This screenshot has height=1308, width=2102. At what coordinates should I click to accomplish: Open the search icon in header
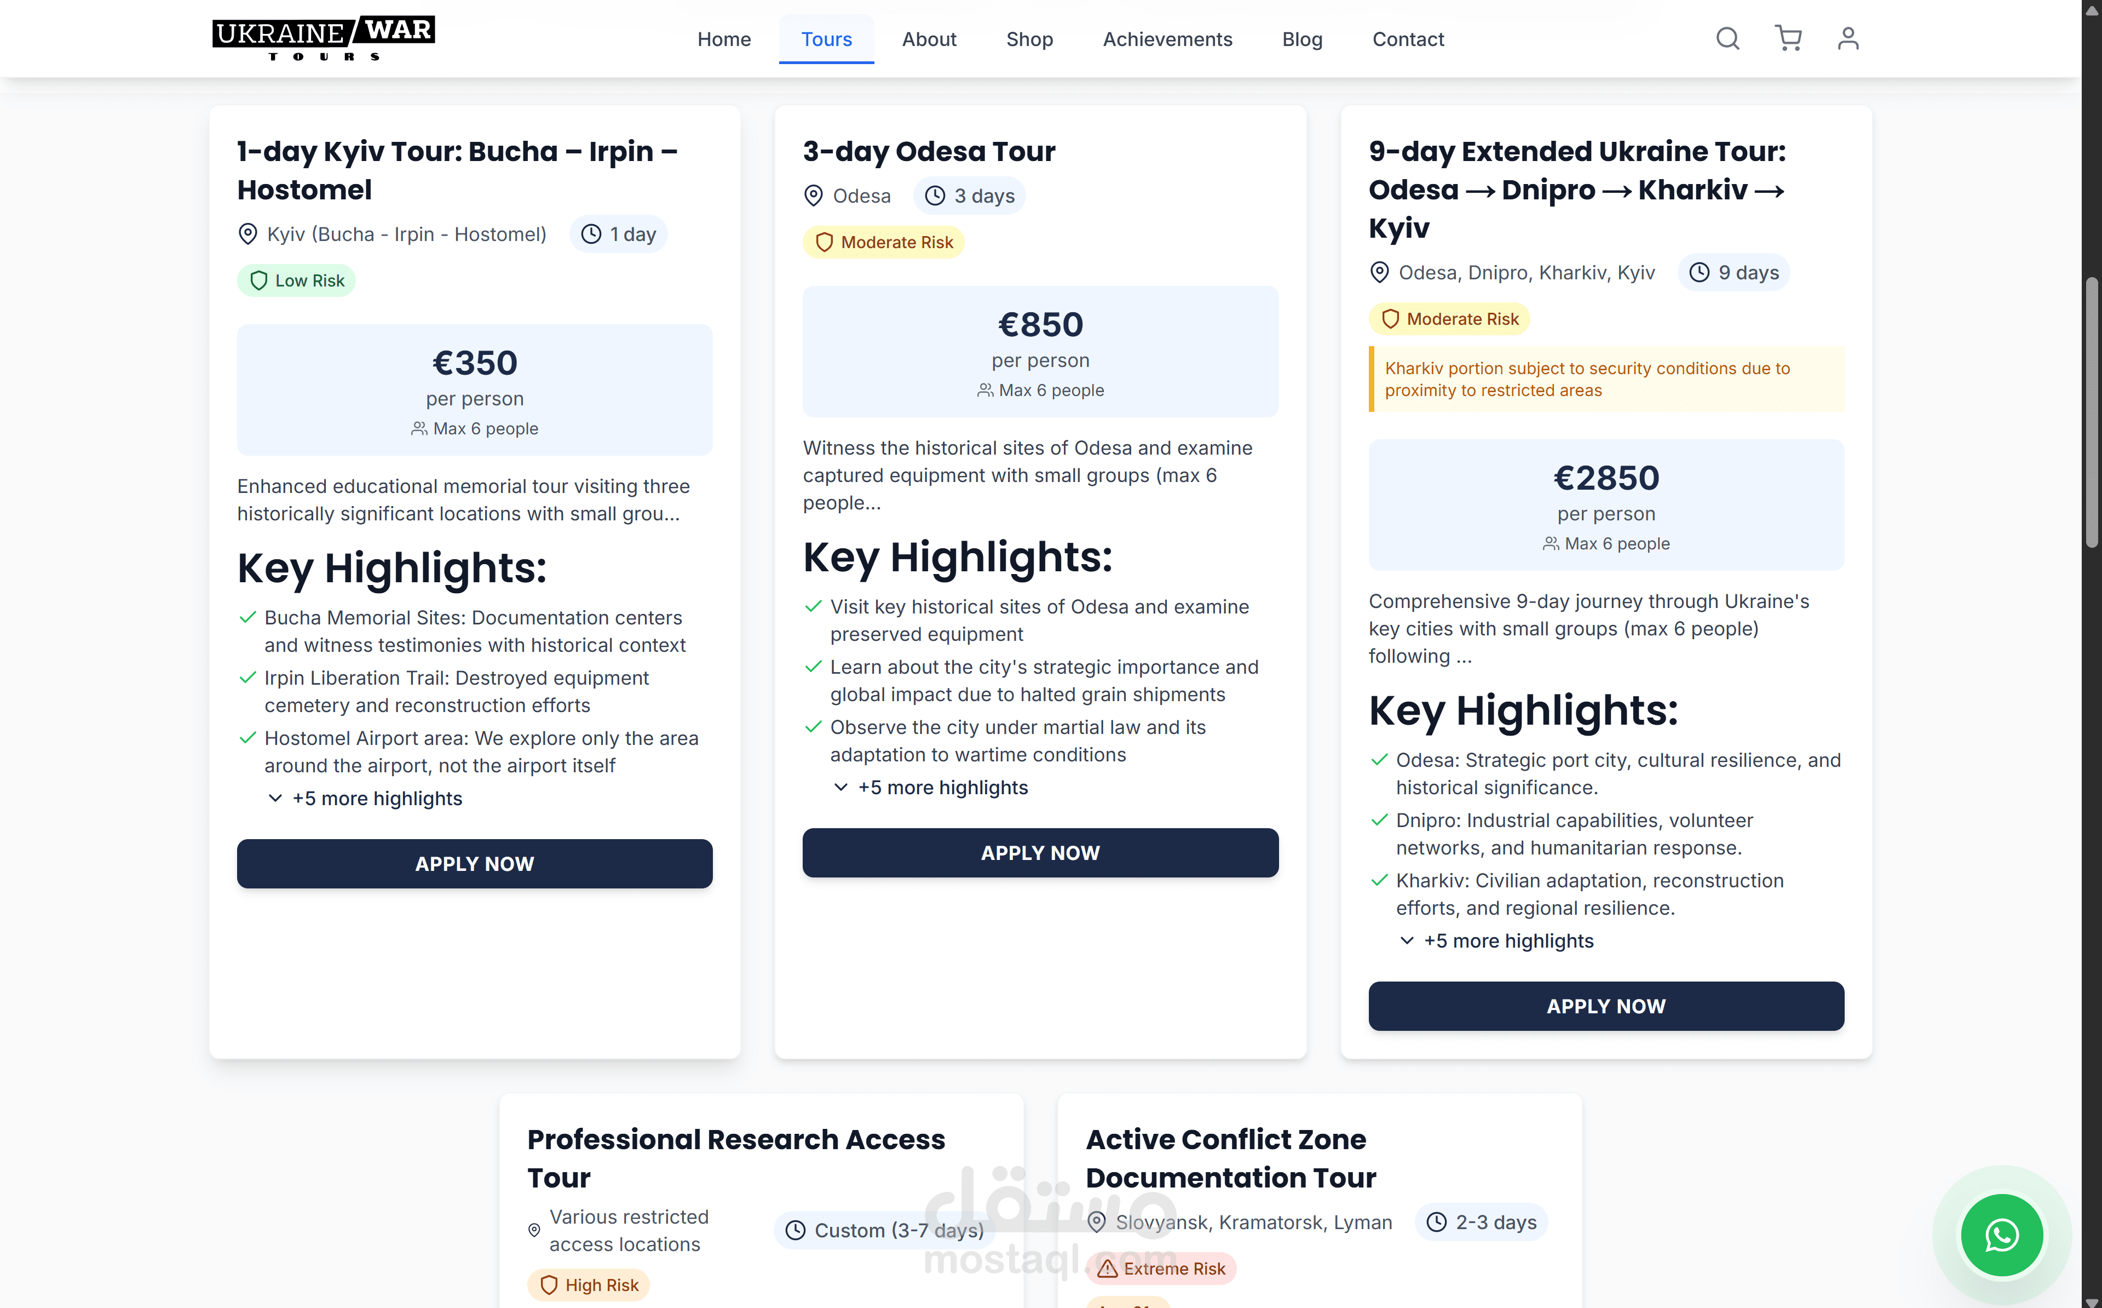click(1727, 39)
